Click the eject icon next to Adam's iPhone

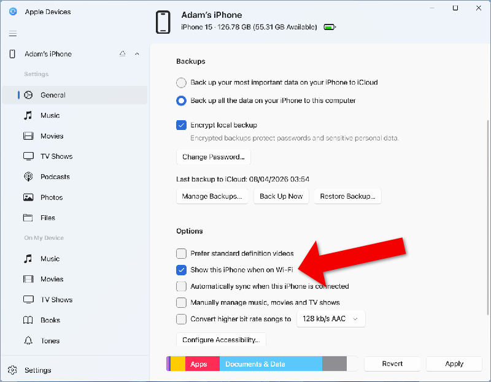123,54
